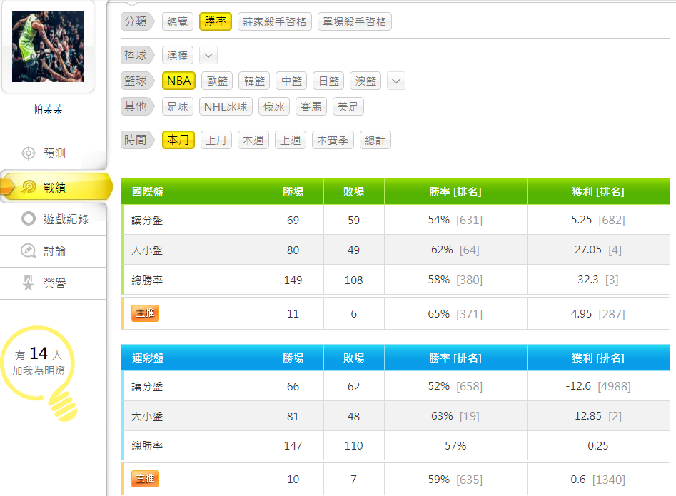Open the 遊戲紀錄 sidebar menu item
Viewport: 676px width, 496px height.
click(53, 219)
